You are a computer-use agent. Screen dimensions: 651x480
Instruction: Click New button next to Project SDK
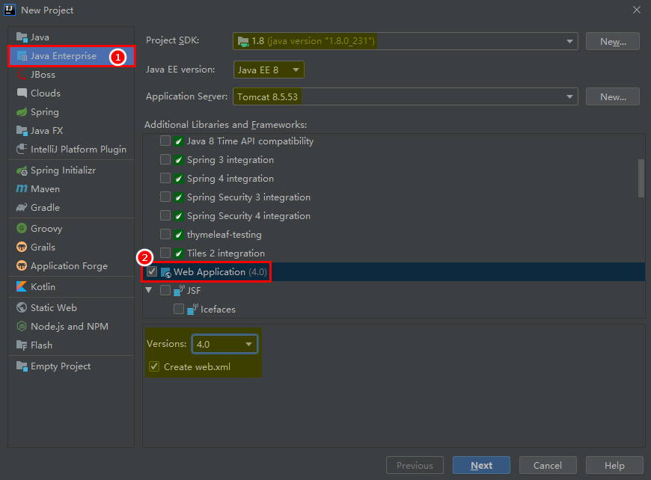(x=613, y=41)
